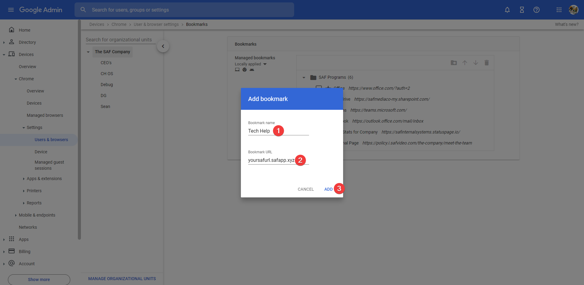Click Devices breadcrumb link
The image size is (584, 285).
(x=97, y=24)
